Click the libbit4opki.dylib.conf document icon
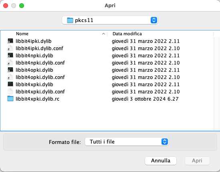Viewport: 220px width, 172px height. click(10, 77)
